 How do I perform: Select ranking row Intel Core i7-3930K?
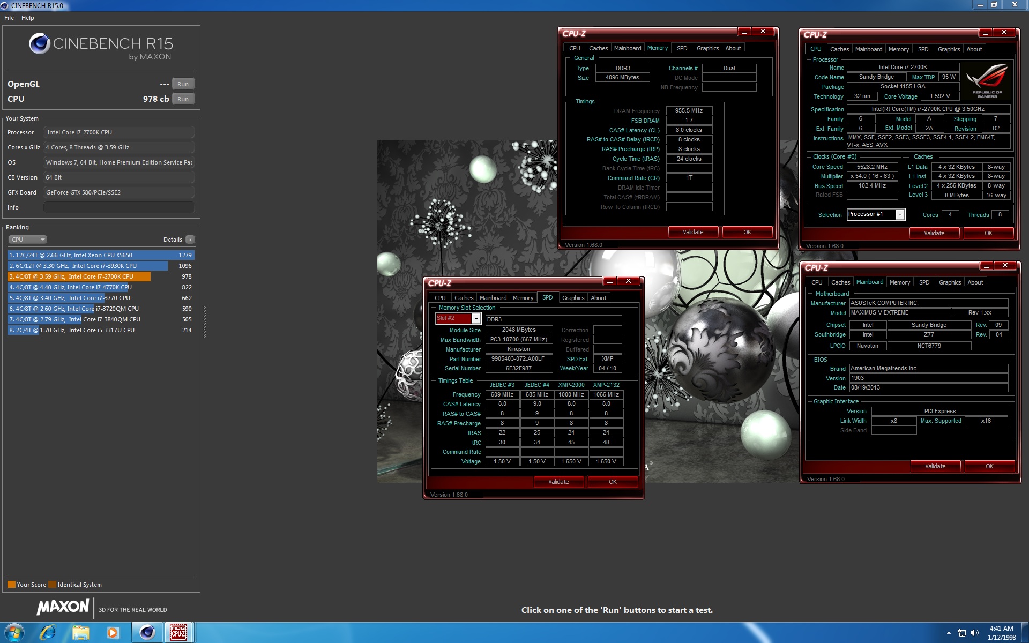(100, 266)
